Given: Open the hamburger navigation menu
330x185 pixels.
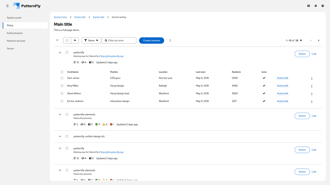Looking at the screenshot, I should (7, 6).
